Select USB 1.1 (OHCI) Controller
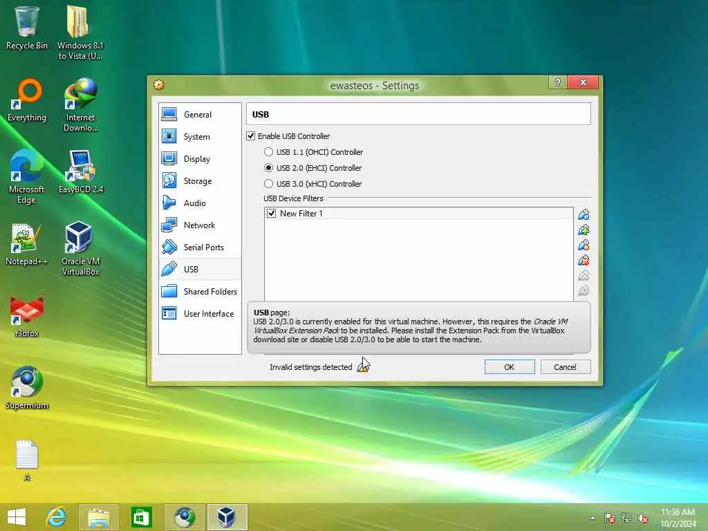The image size is (708, 531). [x=268, y=151]
